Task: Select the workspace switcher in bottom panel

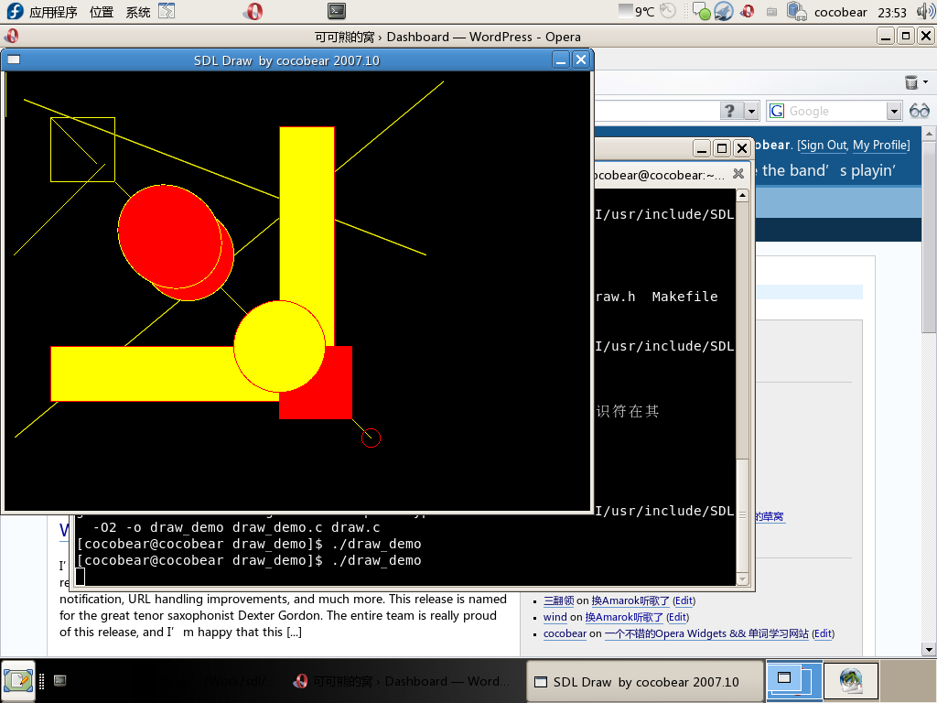Action: (792, 680)
